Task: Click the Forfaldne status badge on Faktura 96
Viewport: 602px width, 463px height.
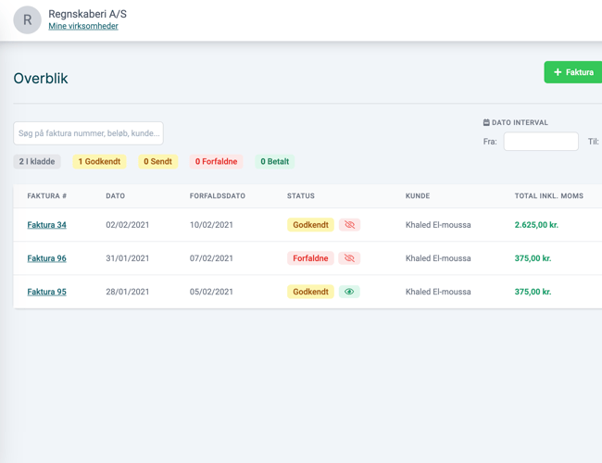Action: pyautogui.click(x=310, y=258)
